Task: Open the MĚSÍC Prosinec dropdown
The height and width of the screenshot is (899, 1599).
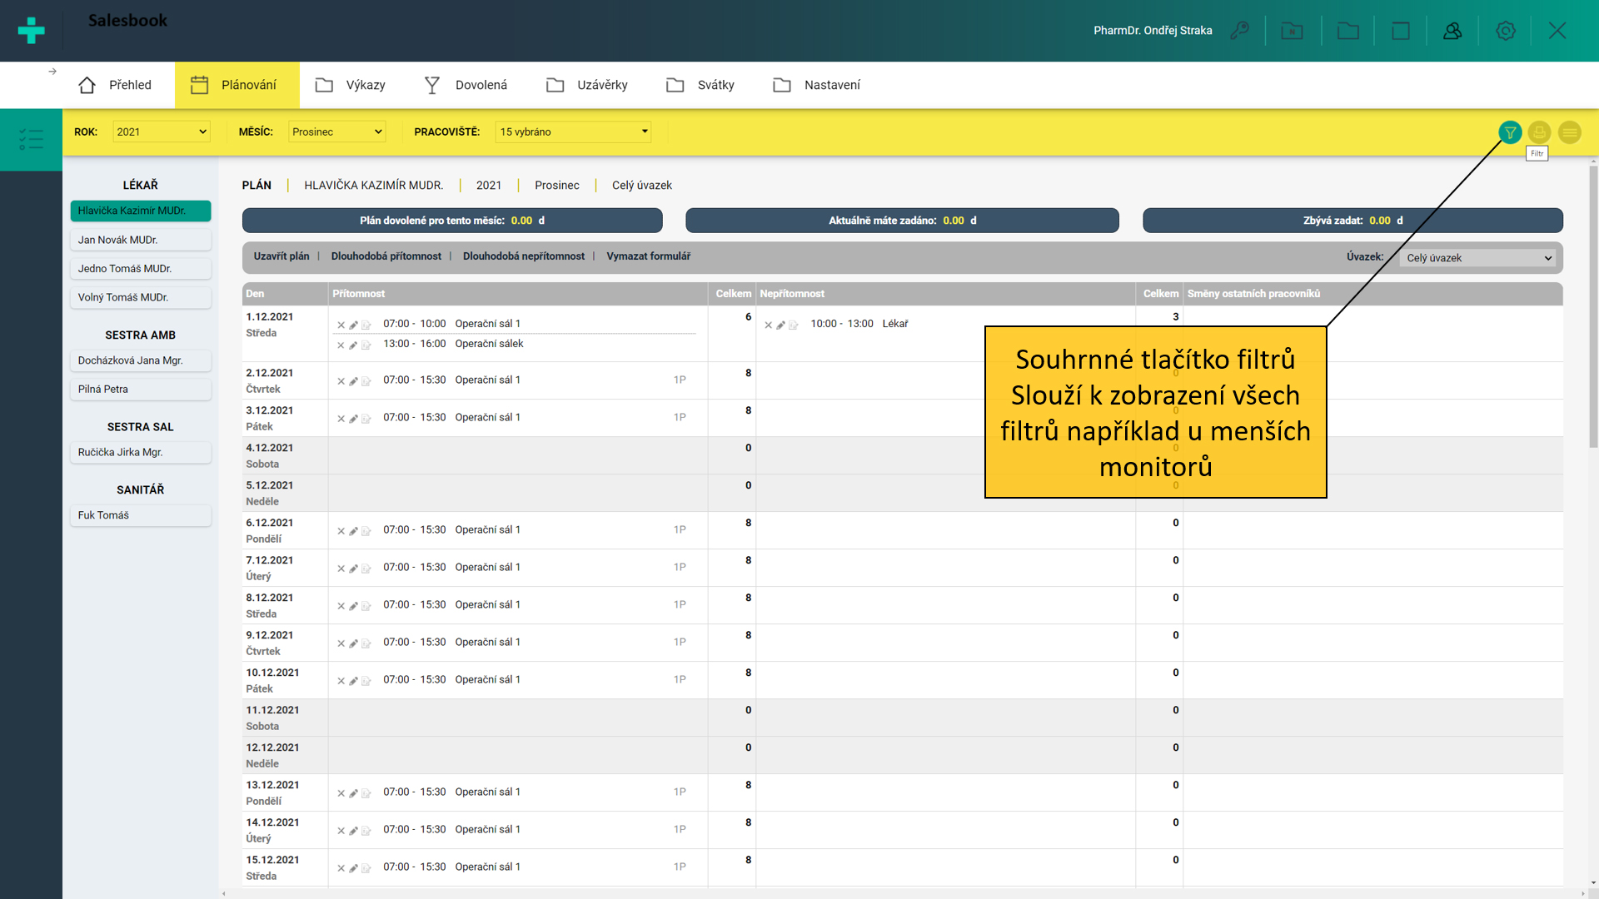Action: pyautogui.click(x=336, y=132)
